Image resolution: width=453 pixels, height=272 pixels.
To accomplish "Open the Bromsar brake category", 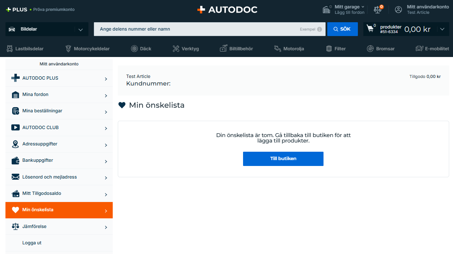I will click(381, 49).
